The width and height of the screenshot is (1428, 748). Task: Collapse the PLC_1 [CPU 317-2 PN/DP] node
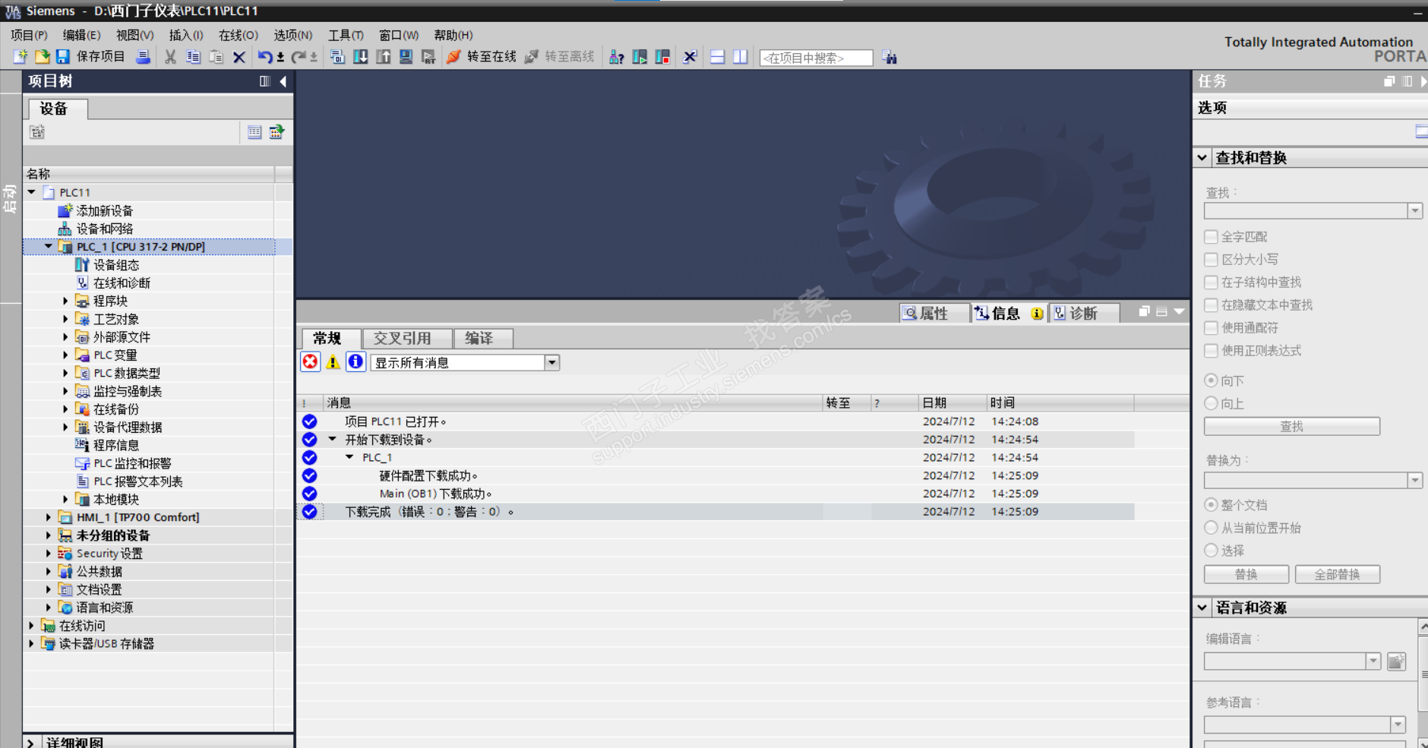coord(49,246)
